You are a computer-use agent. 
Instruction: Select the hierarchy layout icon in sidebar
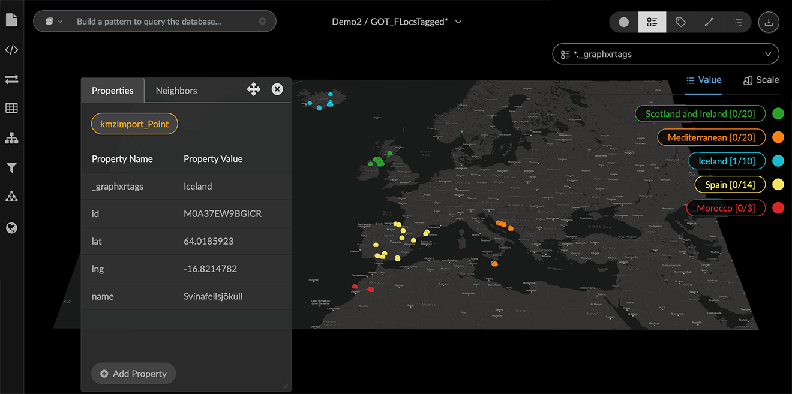pyautogui.click(x=11, y=139)
